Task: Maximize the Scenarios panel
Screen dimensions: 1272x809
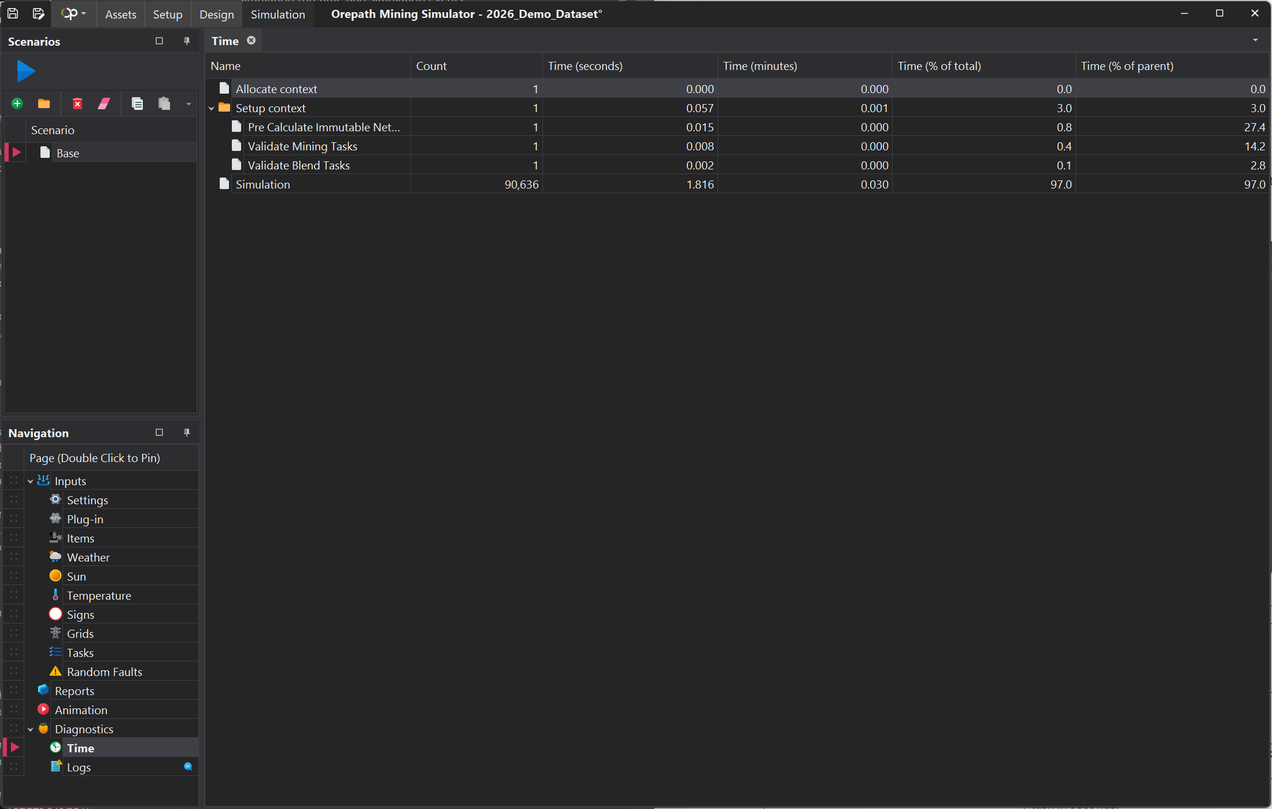Action: (x=160, y=41)
